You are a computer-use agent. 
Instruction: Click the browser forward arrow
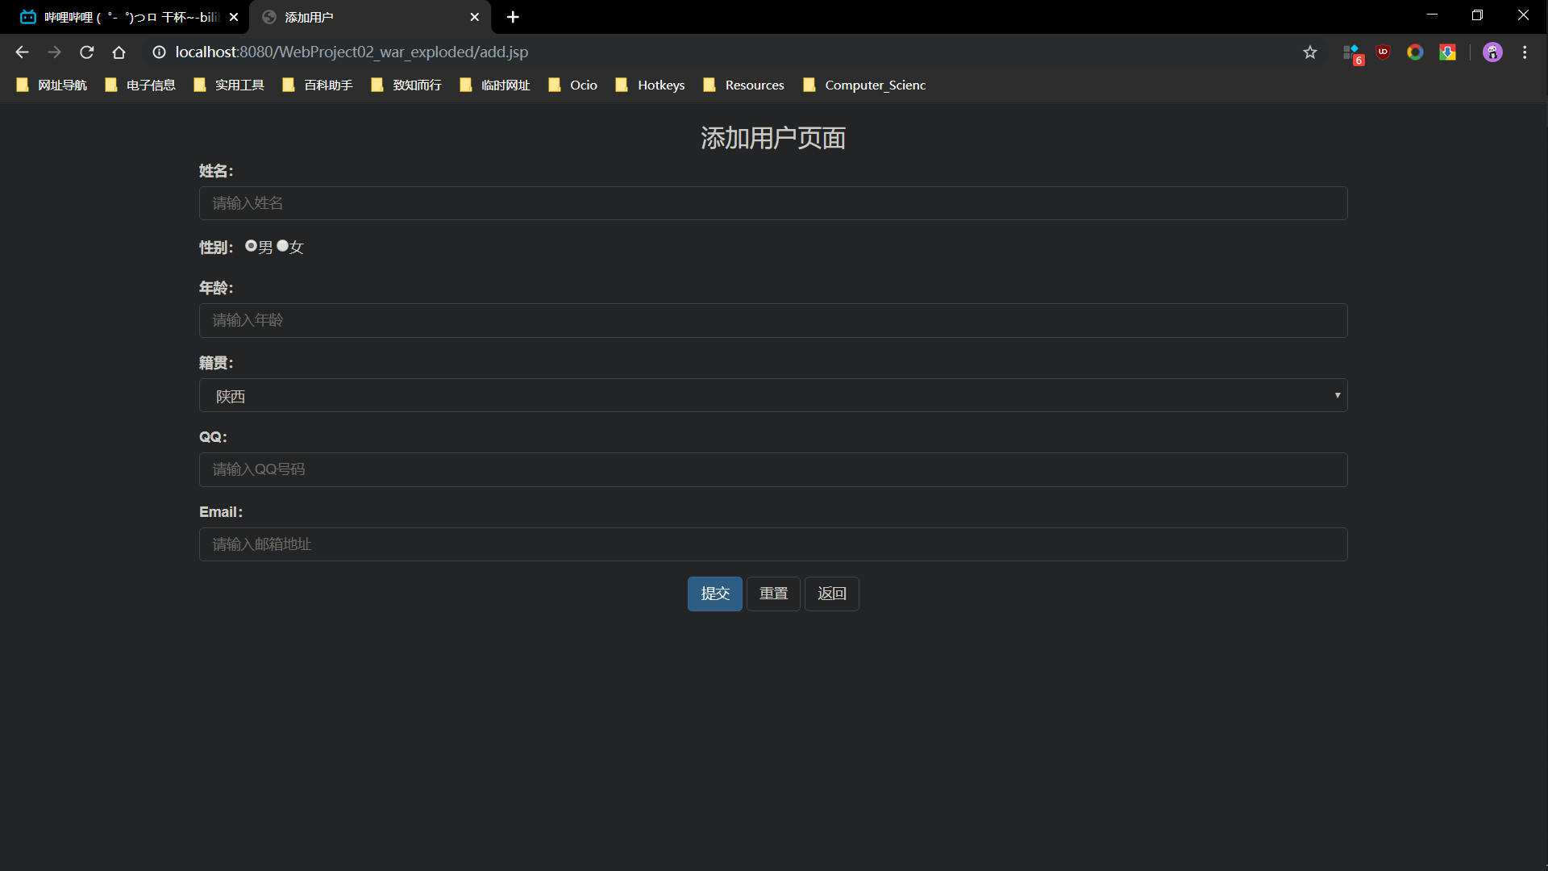point(54,52)
